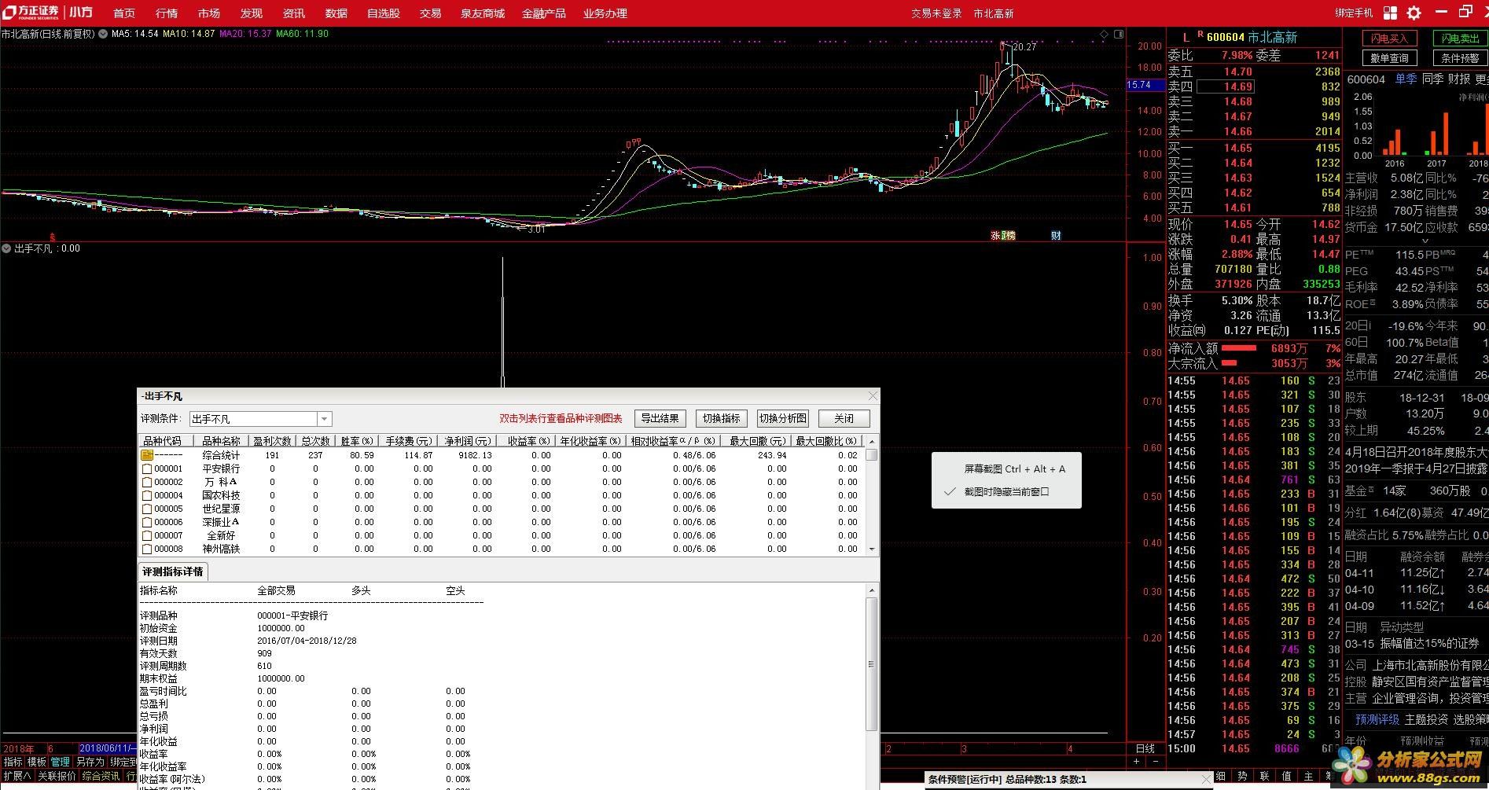Open 金融产品 menu

[x=544, y=13]
